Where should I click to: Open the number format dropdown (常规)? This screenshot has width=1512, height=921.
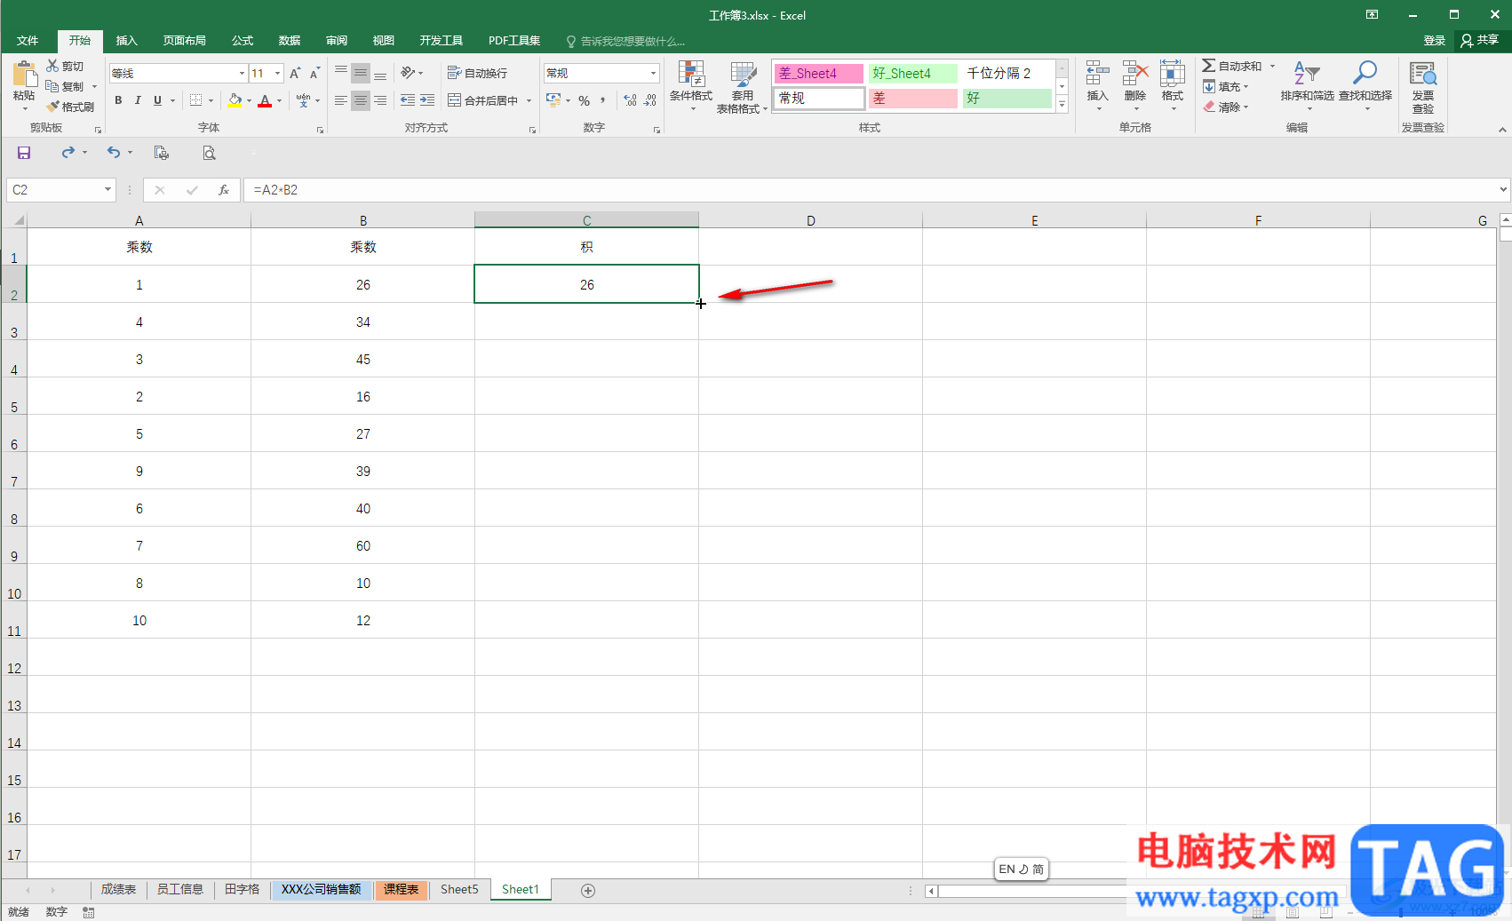pyautogui.click(x=653, y=74)
